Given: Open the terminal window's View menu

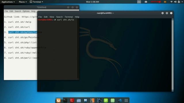Looking at the screenshot, I should pos(52,17).
